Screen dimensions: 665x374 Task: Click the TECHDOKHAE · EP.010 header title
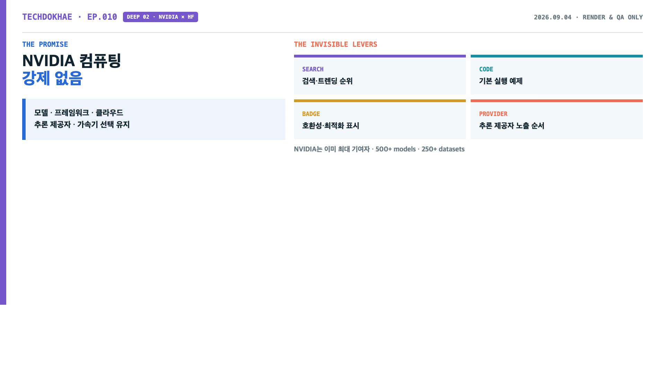[70, 17]
